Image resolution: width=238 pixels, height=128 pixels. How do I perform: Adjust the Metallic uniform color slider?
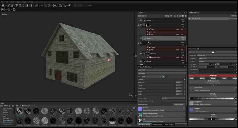pyautogui.click(x=212, y=98)
